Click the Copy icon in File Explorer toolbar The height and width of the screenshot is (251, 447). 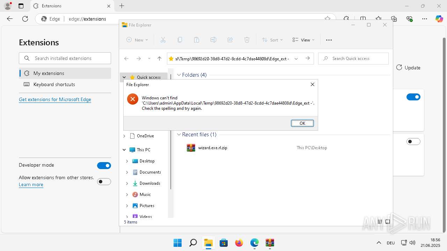click(180, 40)
